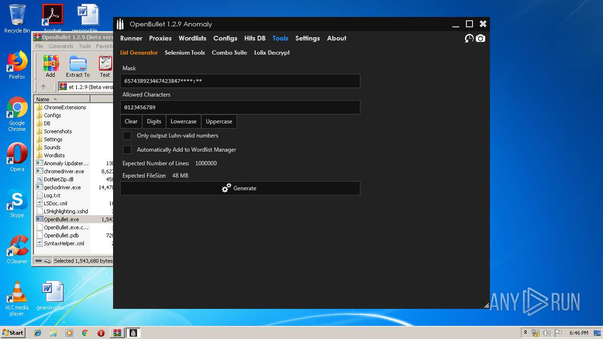Open the Configs tab
The width and height of the screenshot is (603, 339).
point(225,39)
